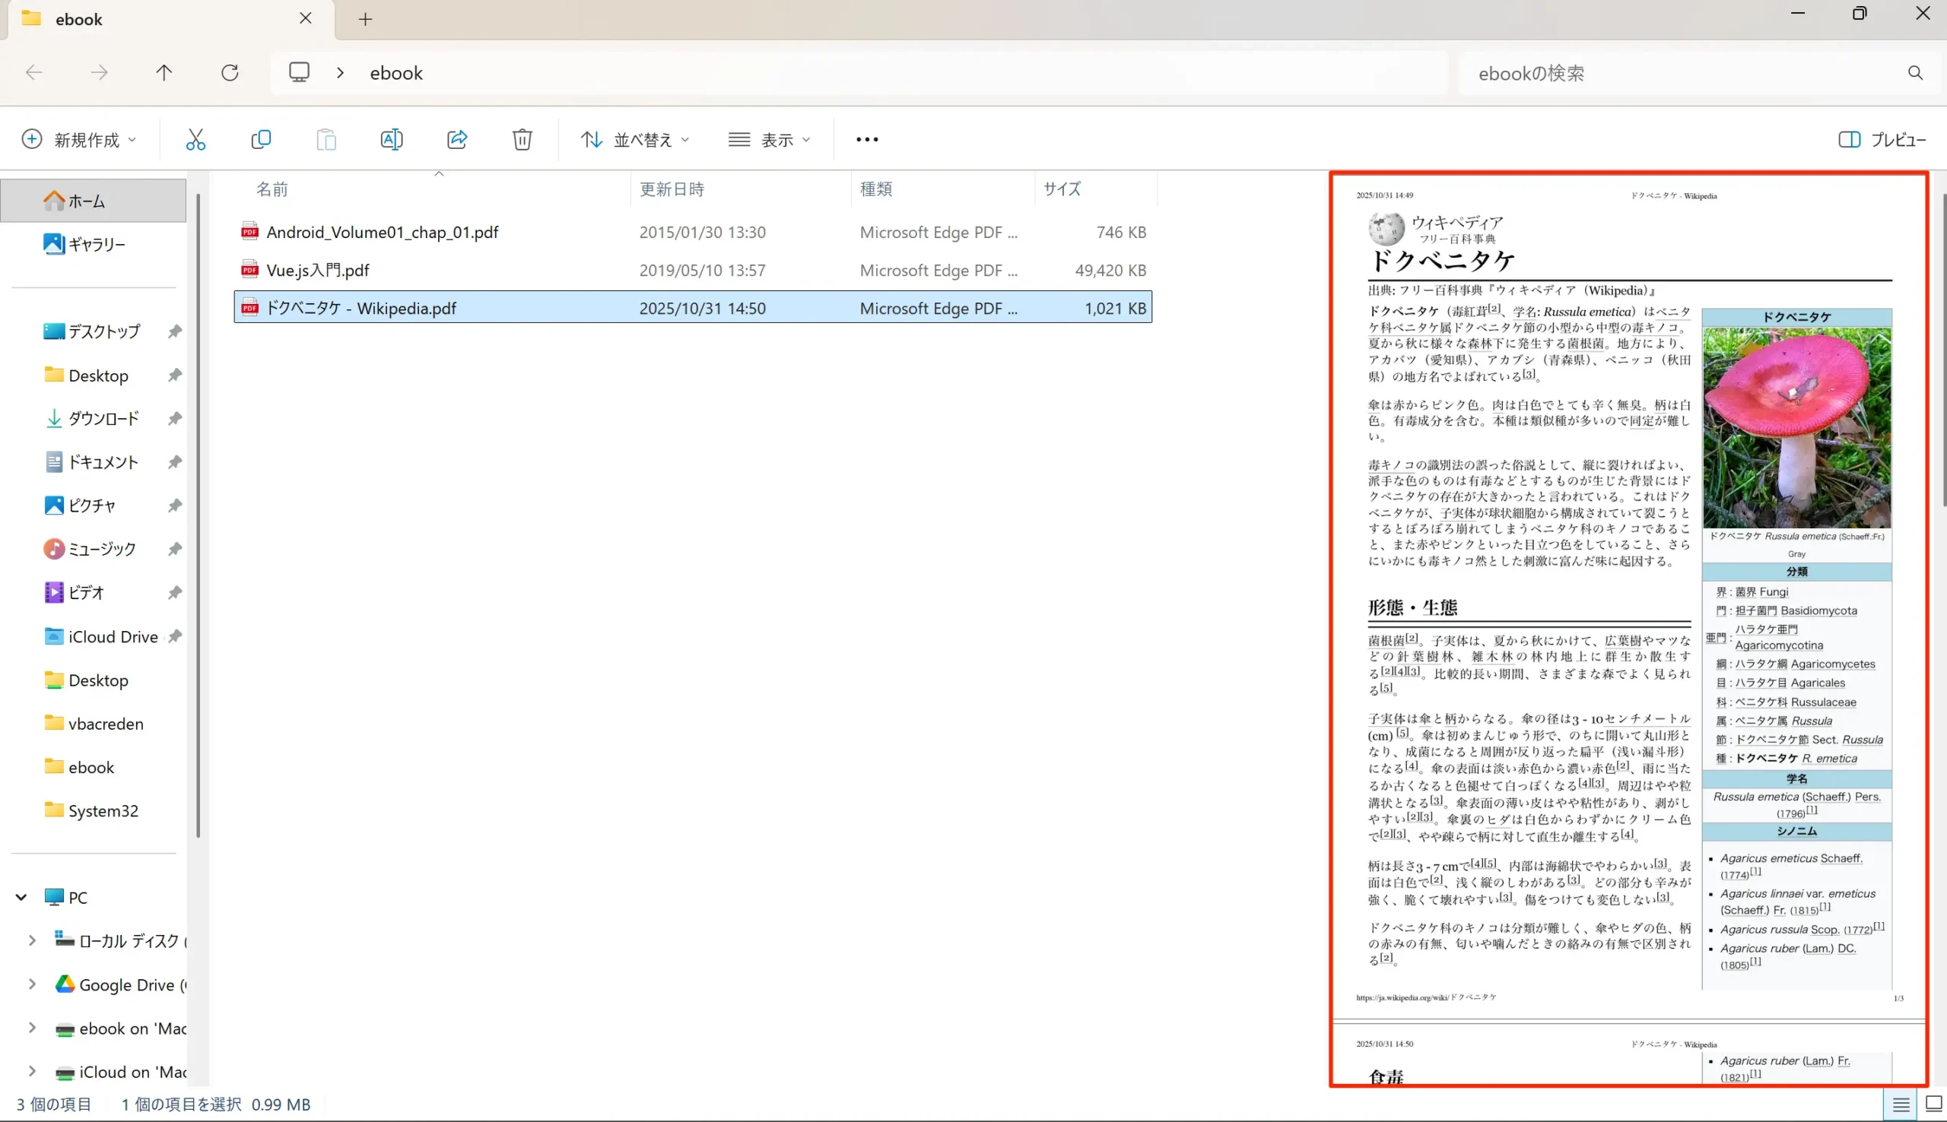Click the Copy icon in toolbar
1947x1122 pixels.
261,139
